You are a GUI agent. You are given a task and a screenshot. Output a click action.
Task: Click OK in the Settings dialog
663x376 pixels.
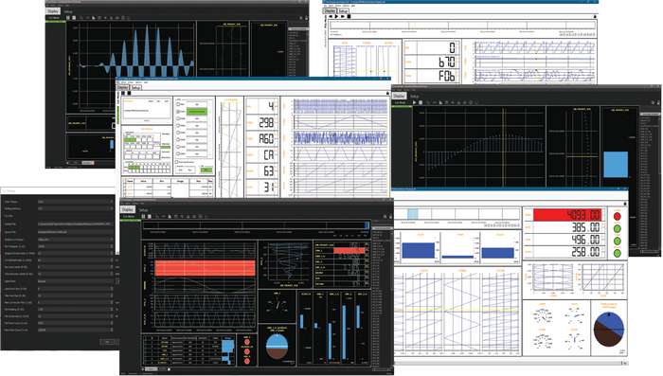(107, 342)
